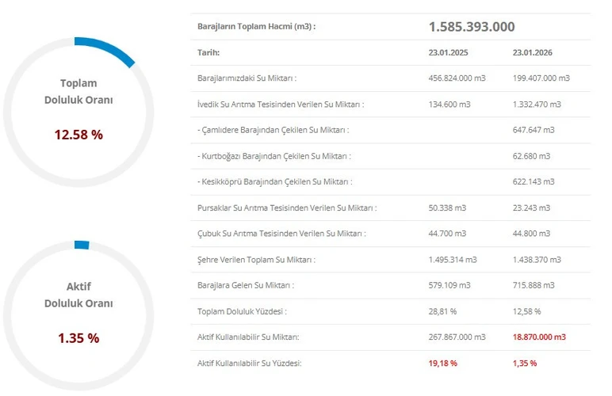Select the Çamlıdere Barajından Çekilen Su row
Image resolution: width=612 pixels, height=396 pixels.
(273, 130)
